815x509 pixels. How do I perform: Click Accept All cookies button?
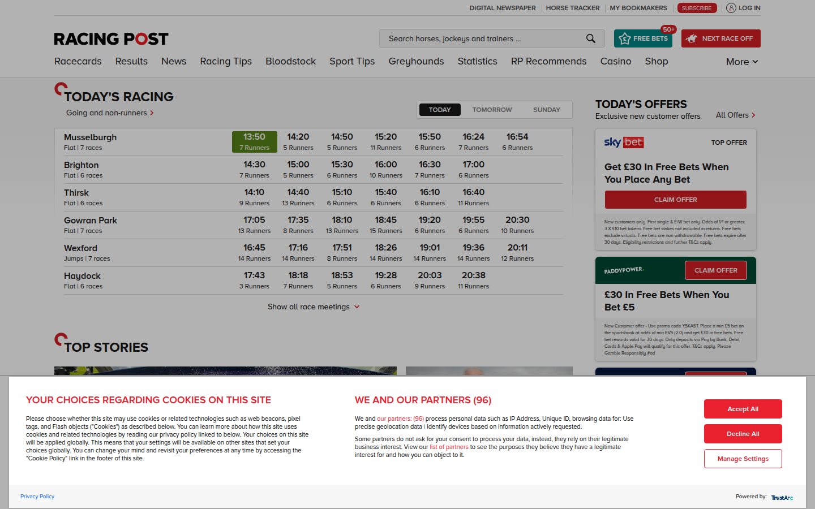[x=743, y=409]
